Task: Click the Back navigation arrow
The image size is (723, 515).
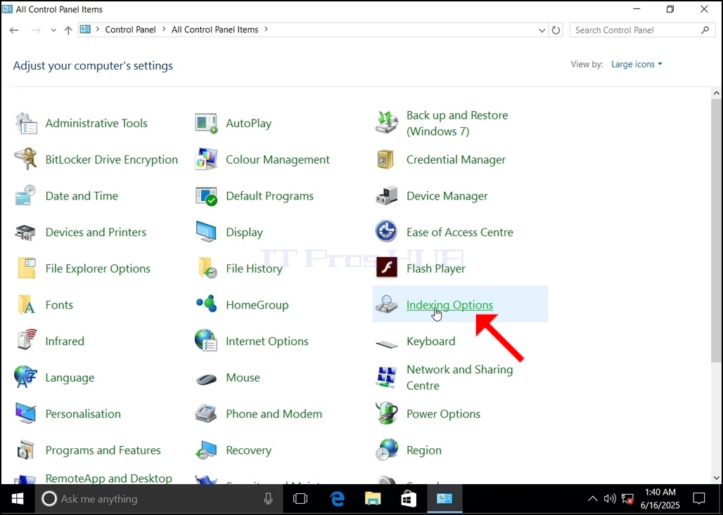Action: pyautogui.click(x=14, y=30)
